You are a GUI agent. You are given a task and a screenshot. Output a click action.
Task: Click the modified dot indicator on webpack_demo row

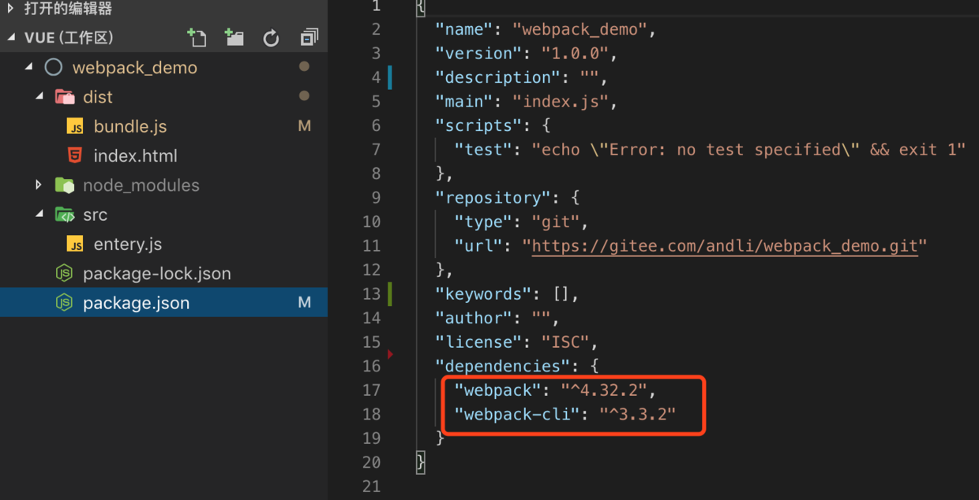point(304,67)
